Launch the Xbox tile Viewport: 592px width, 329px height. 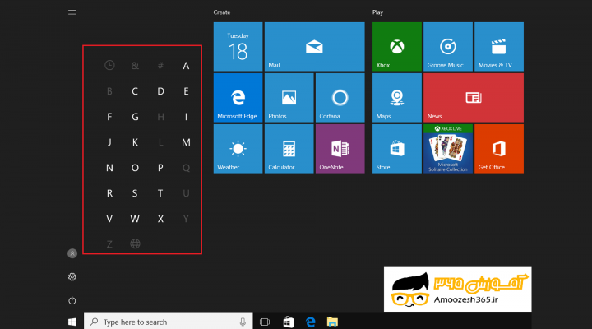coord(397,46)
